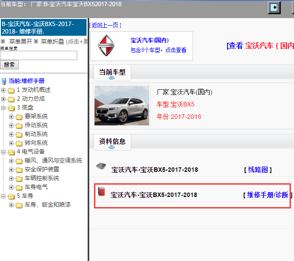
Task: Collapse the 5 车身 tree node
Action: (3, 196)
